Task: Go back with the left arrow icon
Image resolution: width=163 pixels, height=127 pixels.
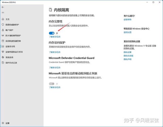Action: [3, 7]
